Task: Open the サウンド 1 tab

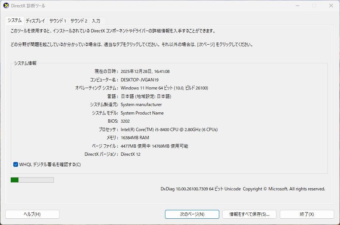Action: (58, 21)
